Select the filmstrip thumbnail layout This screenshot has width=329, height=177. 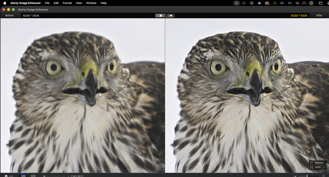33,176
